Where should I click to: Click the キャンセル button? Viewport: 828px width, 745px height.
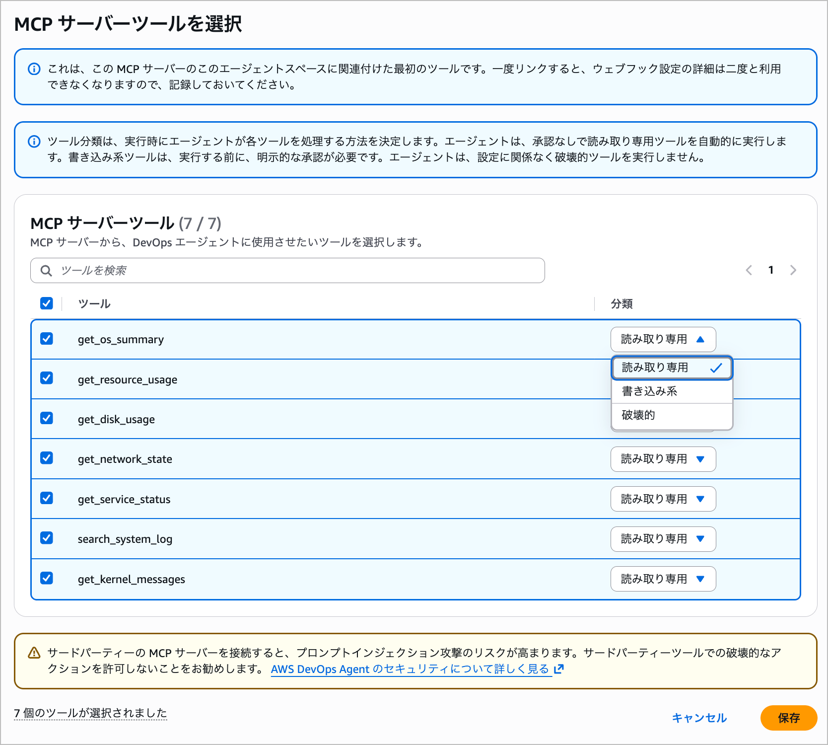pos(699,718)
